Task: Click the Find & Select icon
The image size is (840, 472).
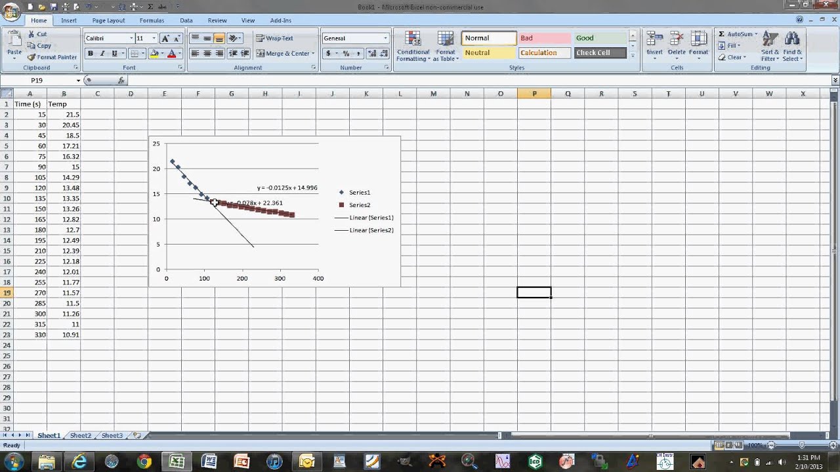Action: (792, 39)
